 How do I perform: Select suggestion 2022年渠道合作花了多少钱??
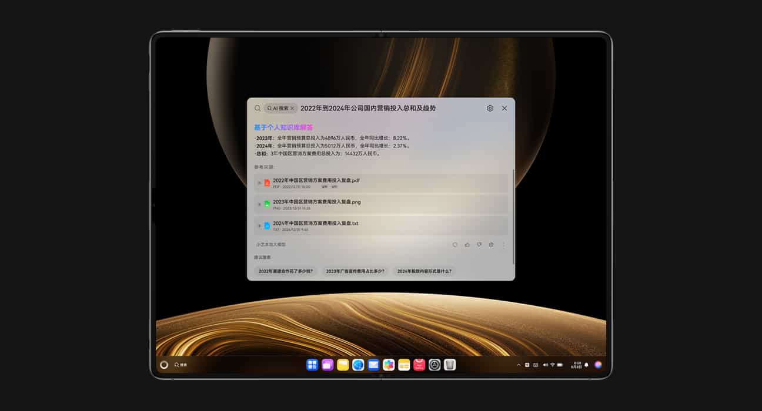tap(286, 271)
